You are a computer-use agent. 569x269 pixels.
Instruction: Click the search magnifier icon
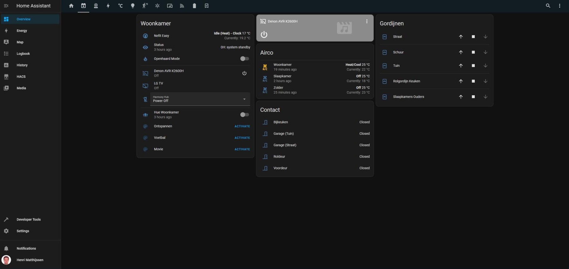pyautogui.click(x=548, y=6)
